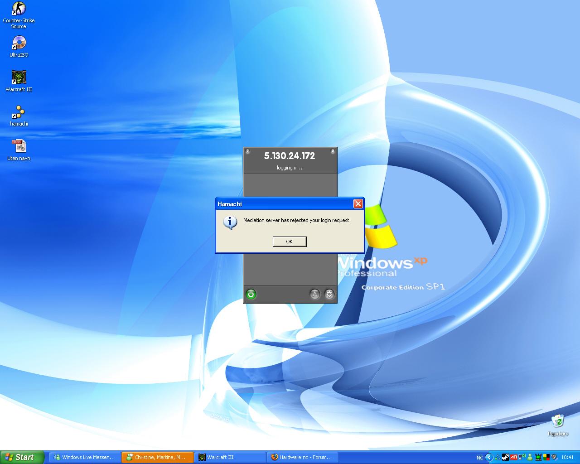The image size is (580, 464).
Task: Close the Hamachi message dialog
Action: point(358,204)
